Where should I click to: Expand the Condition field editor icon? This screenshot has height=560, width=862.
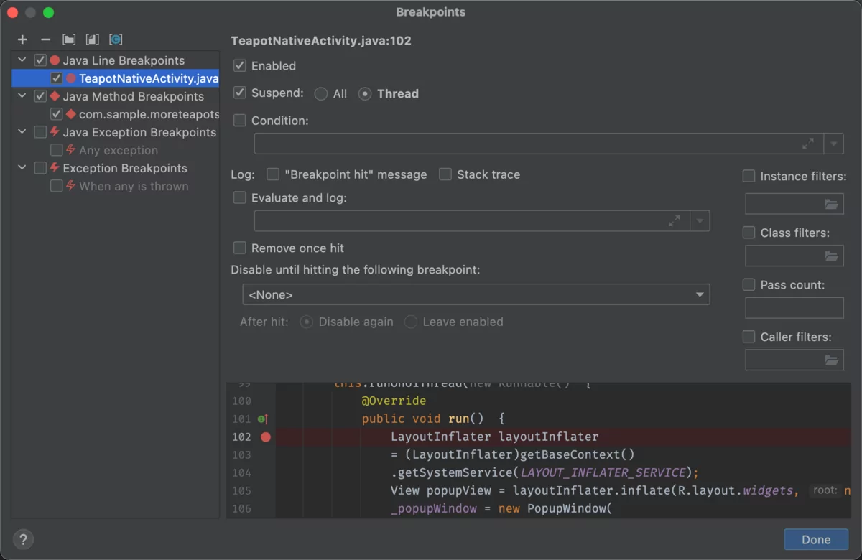coord(808,144)
